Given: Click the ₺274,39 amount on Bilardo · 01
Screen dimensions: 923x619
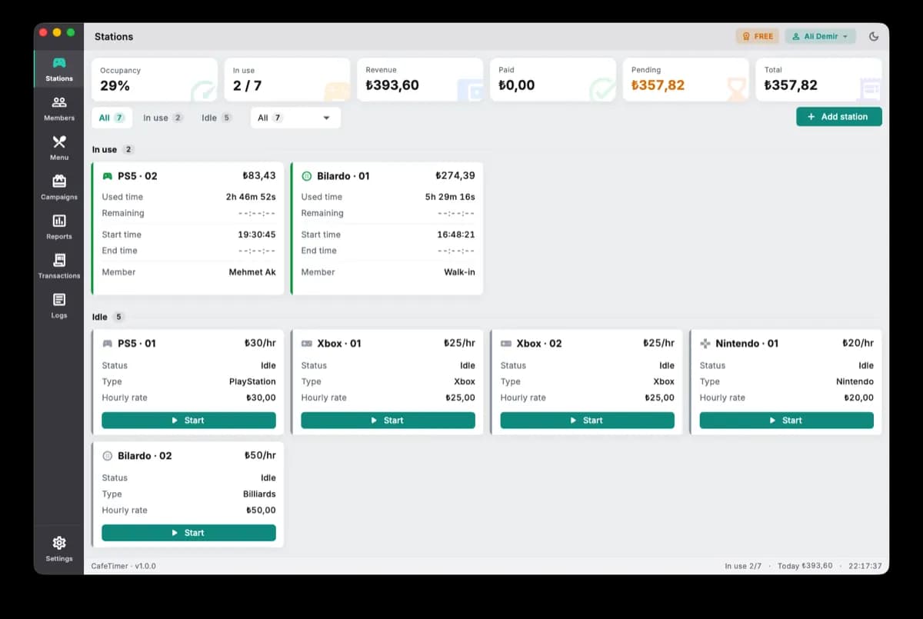Looking at the screenshot, I should point(455,176).
